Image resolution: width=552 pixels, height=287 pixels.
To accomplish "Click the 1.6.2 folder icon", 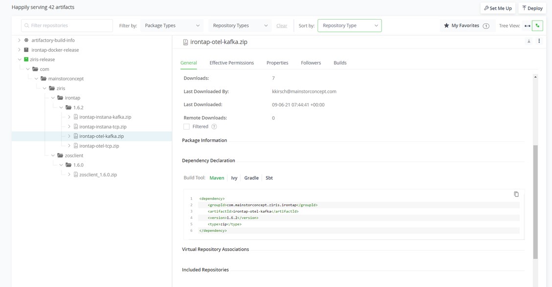I will coord(69,107).
